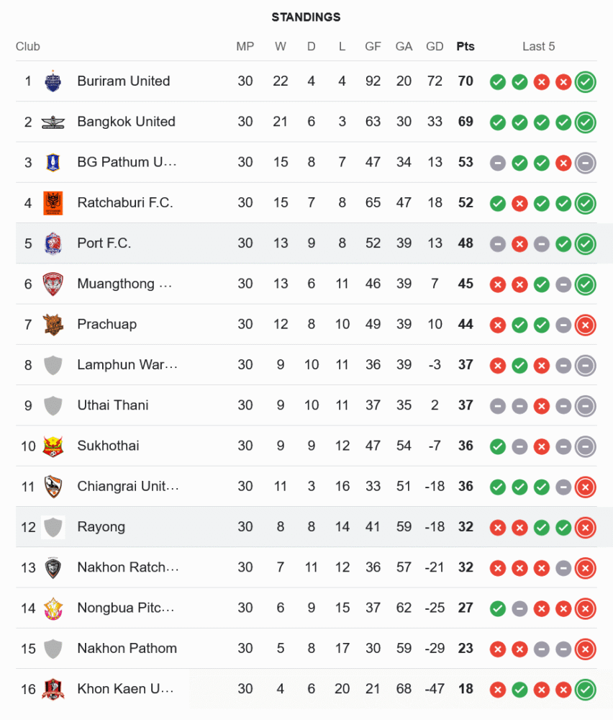Open the Rayong team row
Image resolution: width=613 pixels, height=720 pixels.
(x=101, y=527)
